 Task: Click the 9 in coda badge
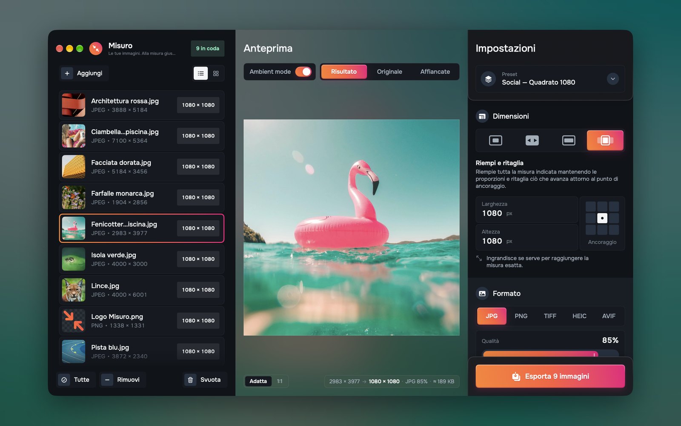(208, 49)
